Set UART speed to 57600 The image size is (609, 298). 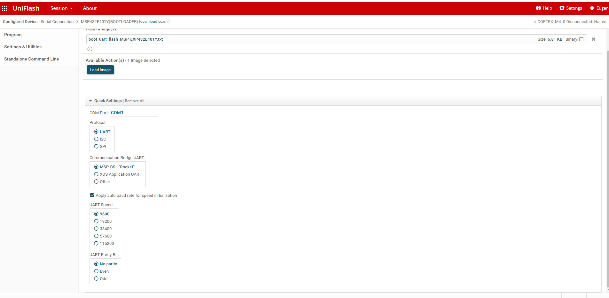click(x=96, y=236)
